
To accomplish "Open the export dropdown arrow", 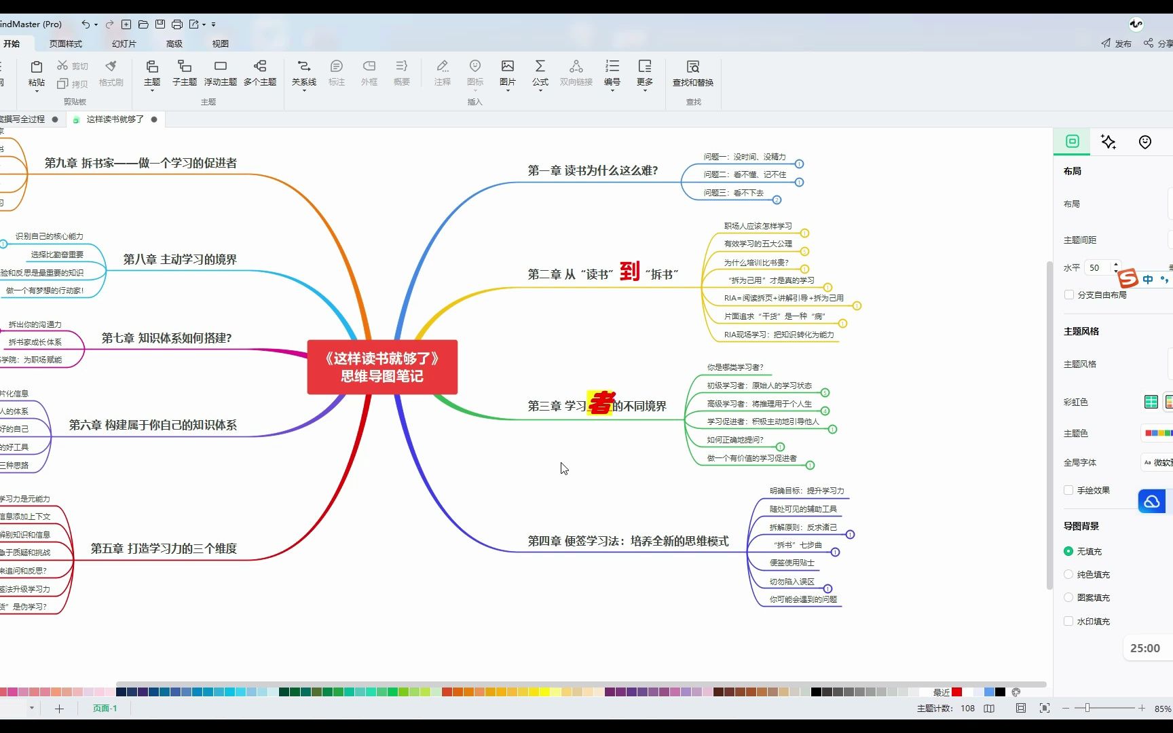I will click(x=204, y=24).
